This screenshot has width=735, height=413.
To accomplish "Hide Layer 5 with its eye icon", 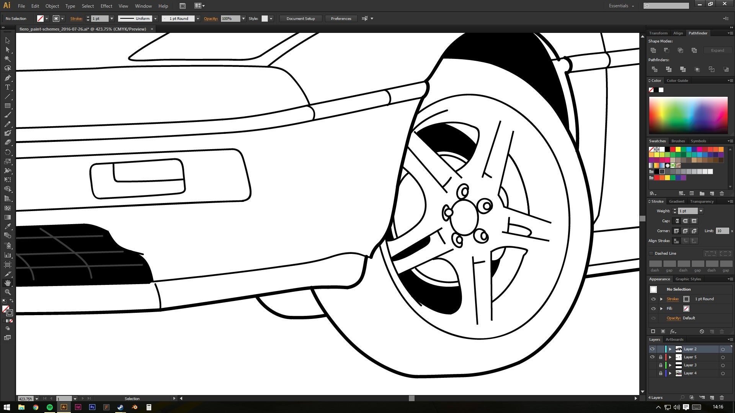I will 652,357.
